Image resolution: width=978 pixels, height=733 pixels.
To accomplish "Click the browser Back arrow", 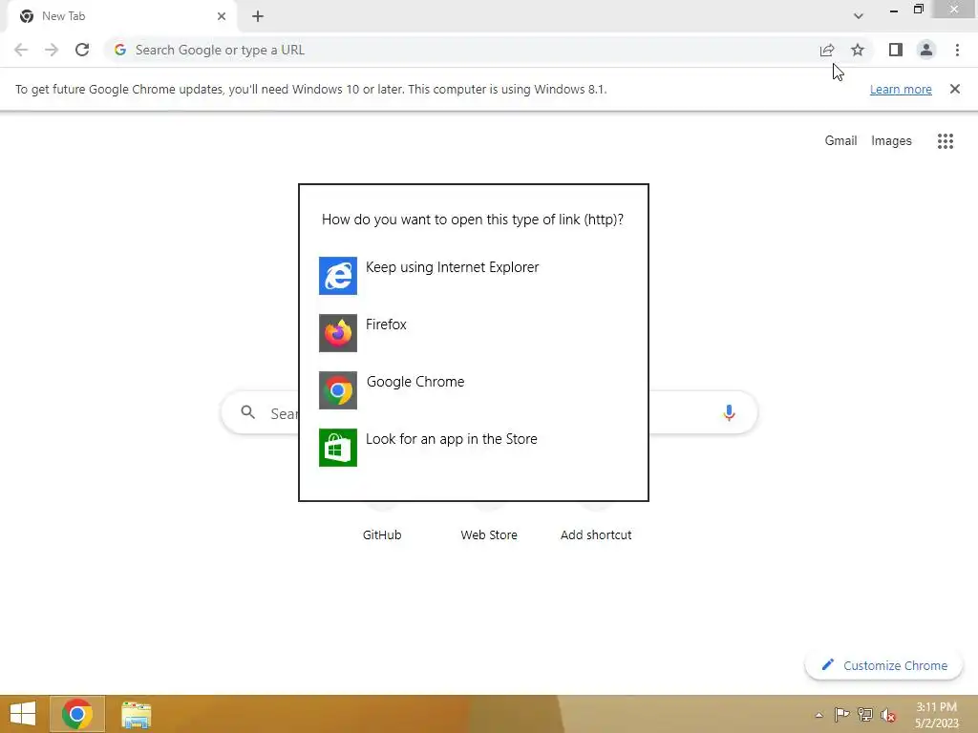I will coord(21,50).
